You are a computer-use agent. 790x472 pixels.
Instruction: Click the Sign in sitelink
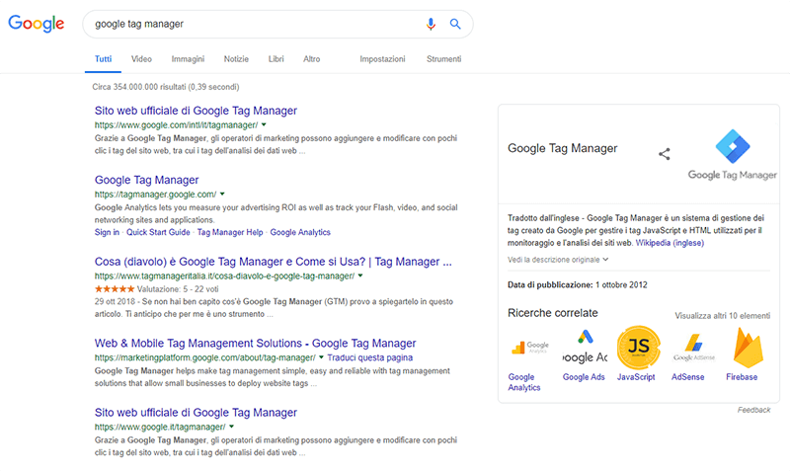(107, 232)
